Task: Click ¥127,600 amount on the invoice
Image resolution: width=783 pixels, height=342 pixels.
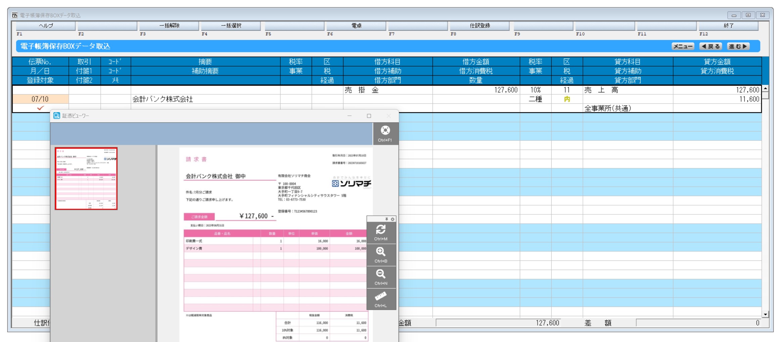Action: [x=256, y=216]
